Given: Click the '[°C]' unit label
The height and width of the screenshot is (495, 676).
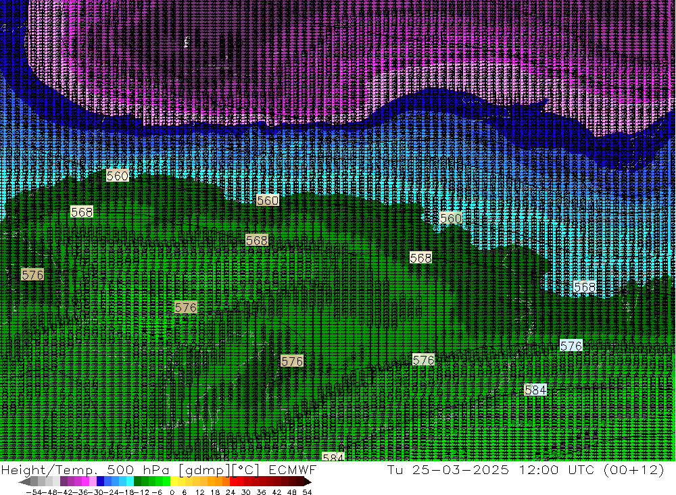Looking at the screenshot, I should point(246,470).
